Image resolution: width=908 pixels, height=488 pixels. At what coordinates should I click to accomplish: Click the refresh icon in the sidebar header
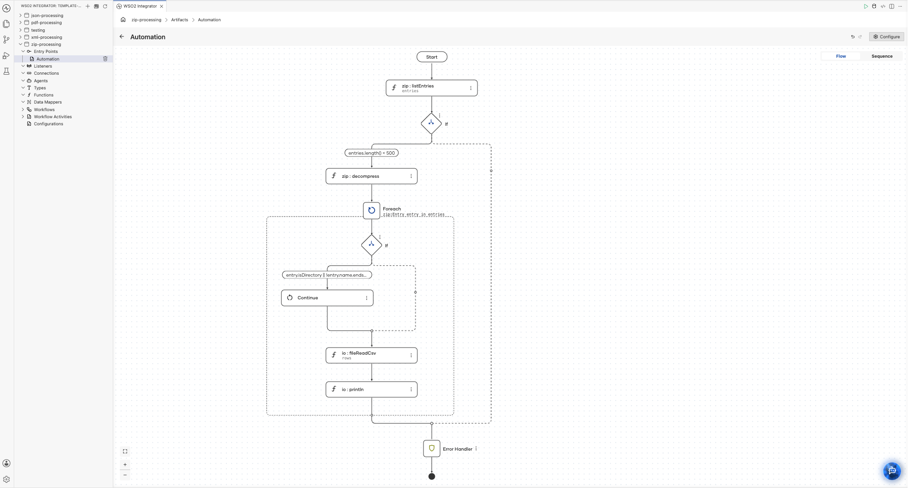(x=105, y=6)
